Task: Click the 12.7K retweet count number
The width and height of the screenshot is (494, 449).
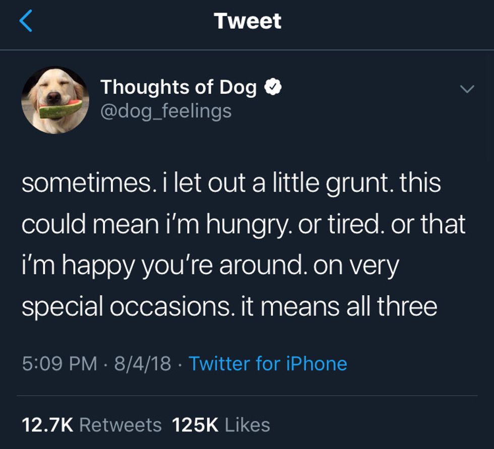Action: coord(48,425)
